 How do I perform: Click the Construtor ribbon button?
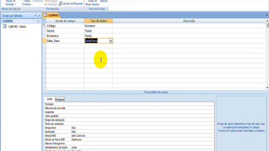pos(37,1)
